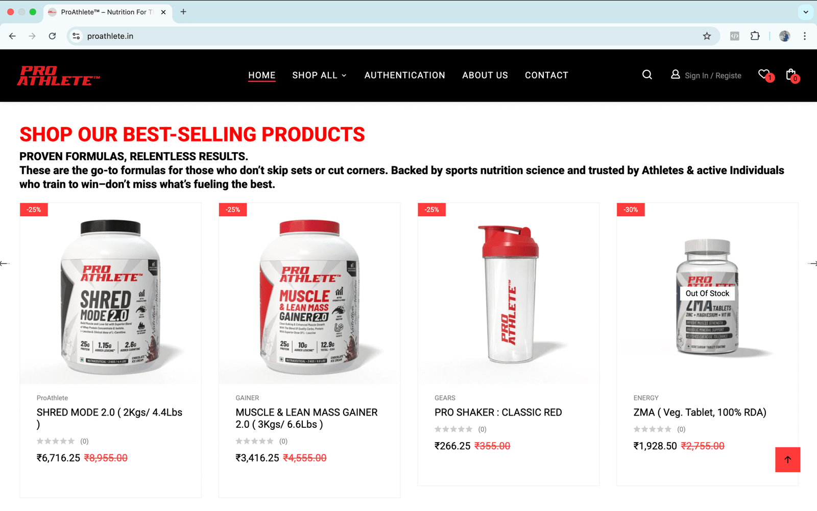Navigate to the Contact page
The image size is (817, 511).
546,76
